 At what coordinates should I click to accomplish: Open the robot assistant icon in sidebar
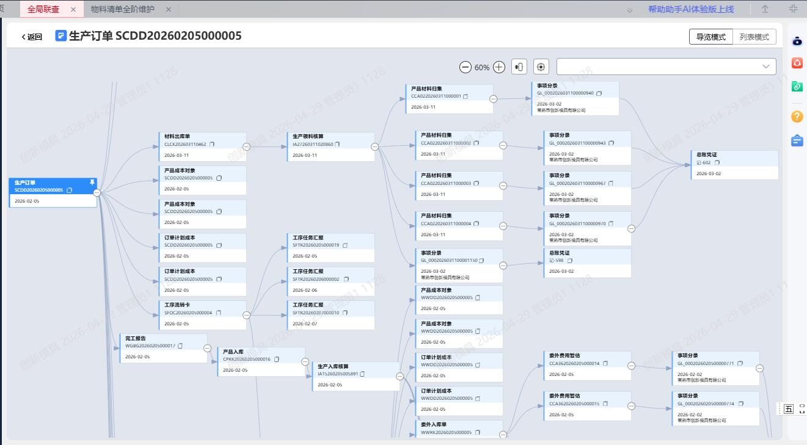coord(797,41)
